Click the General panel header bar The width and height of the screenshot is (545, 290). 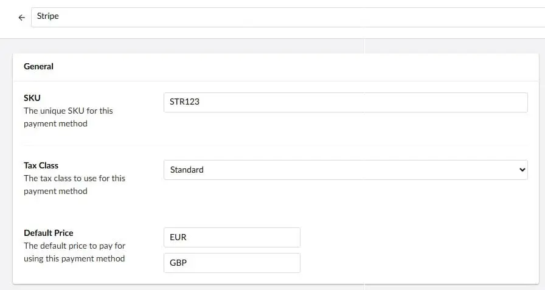coord(274,67)
